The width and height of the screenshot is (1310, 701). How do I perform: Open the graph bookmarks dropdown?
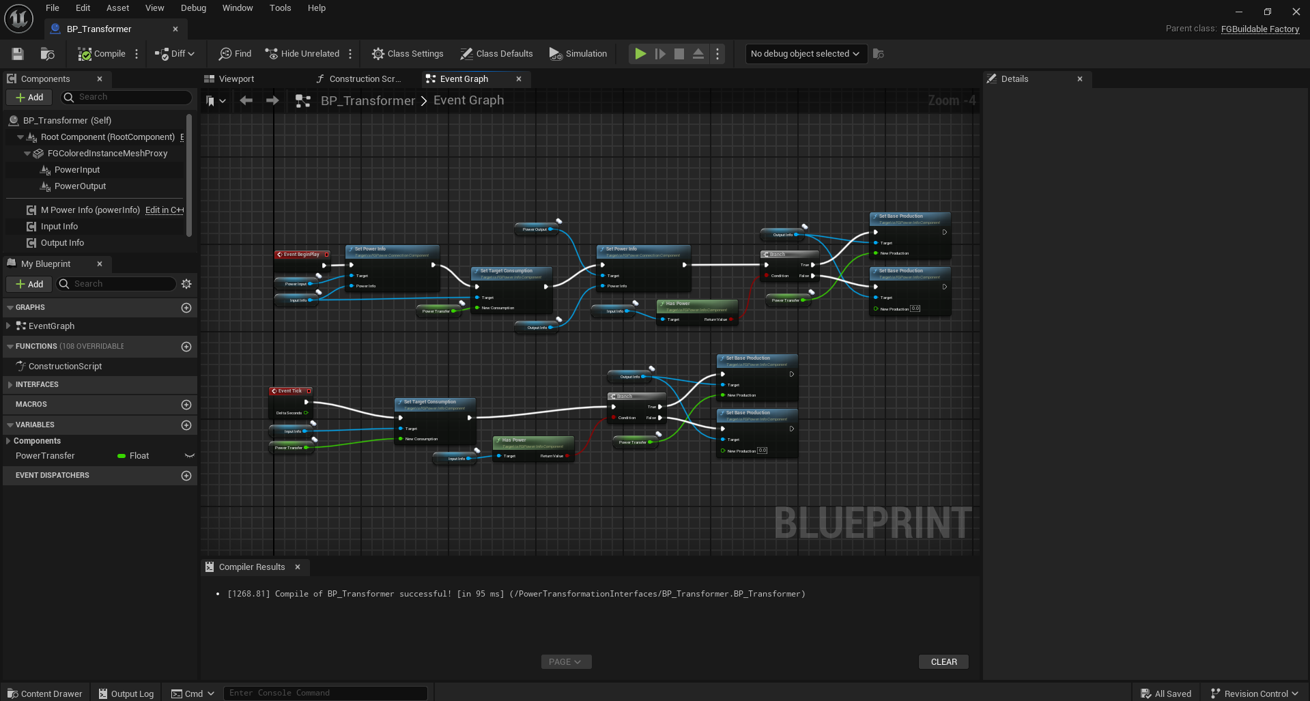click(216, 101)
